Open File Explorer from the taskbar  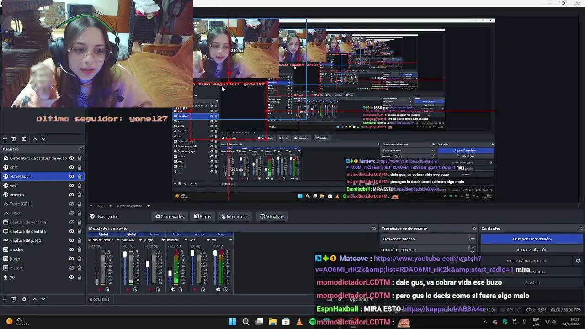(273, 322)
